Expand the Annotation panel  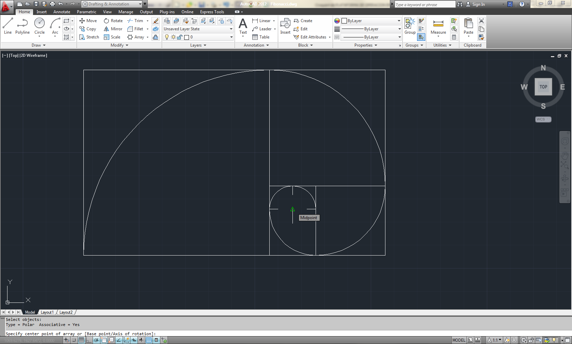(x=256, y=45)
